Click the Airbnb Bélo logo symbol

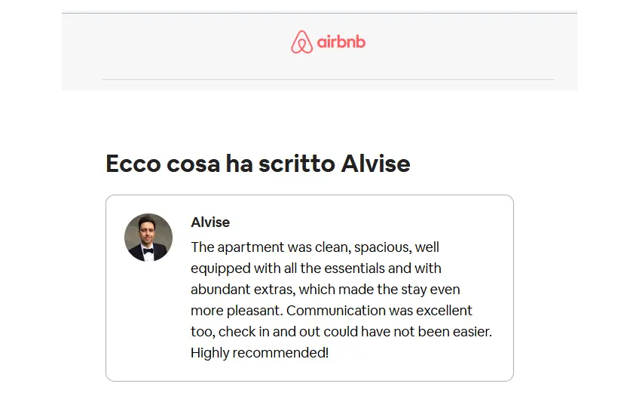click(301, 42)
